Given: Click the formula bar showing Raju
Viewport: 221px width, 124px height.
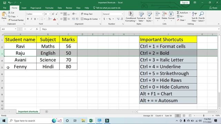Looking at the screenshot, I should [129, 29].
